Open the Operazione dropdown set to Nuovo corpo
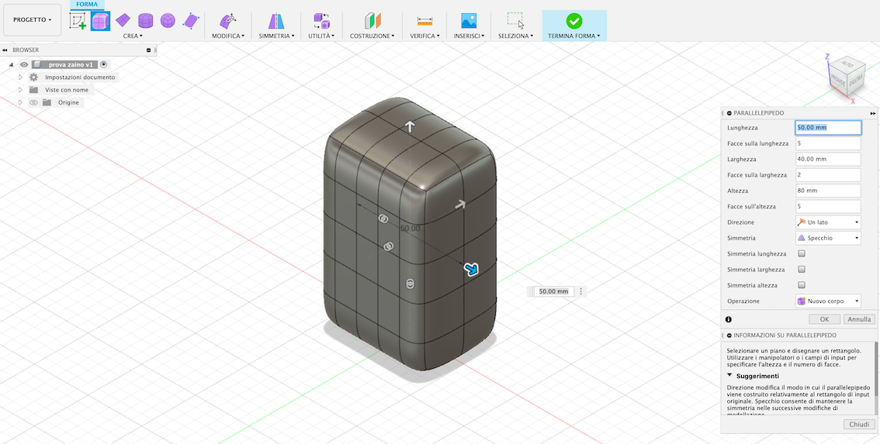880x444 pixels. click(828, 301)
